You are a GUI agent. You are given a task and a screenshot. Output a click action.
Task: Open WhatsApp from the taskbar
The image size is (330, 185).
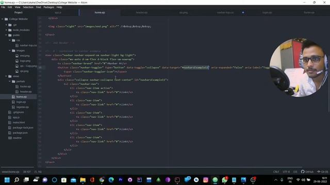point(225,180)
